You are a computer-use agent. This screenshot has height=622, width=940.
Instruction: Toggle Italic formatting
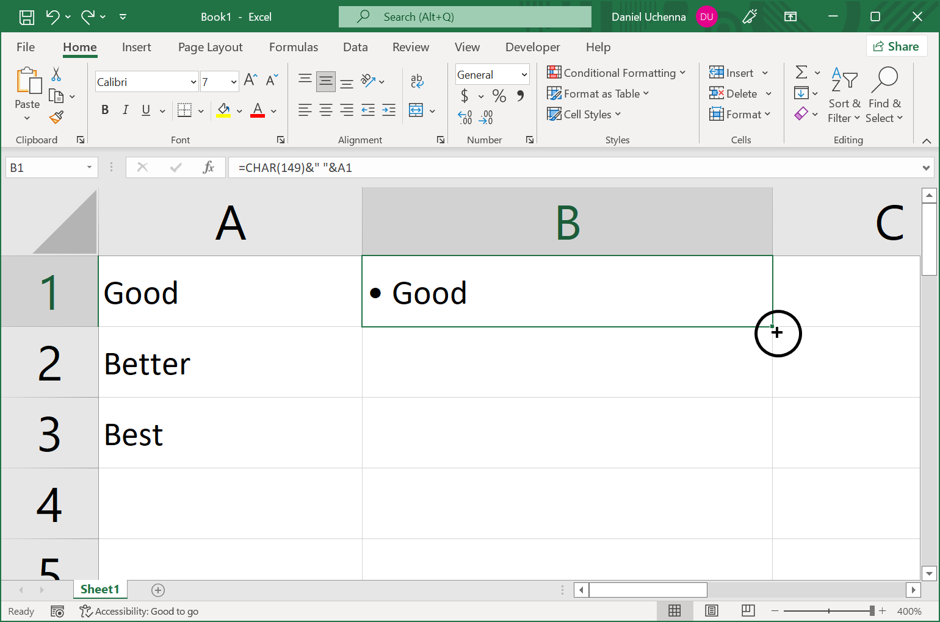[125, 110]
